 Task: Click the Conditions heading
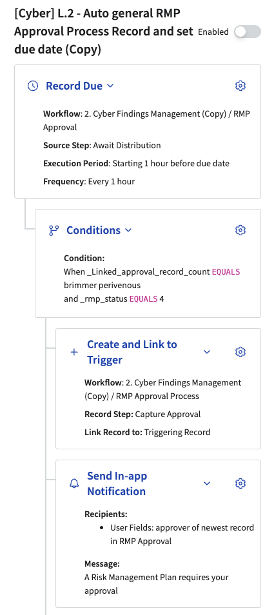tap(93, 230)
